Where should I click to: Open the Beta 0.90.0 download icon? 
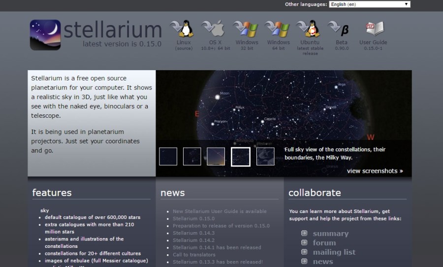339,29
